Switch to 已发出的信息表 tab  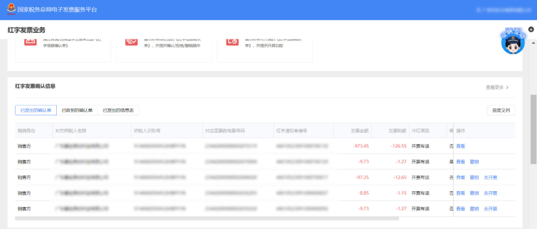point(118,110)
